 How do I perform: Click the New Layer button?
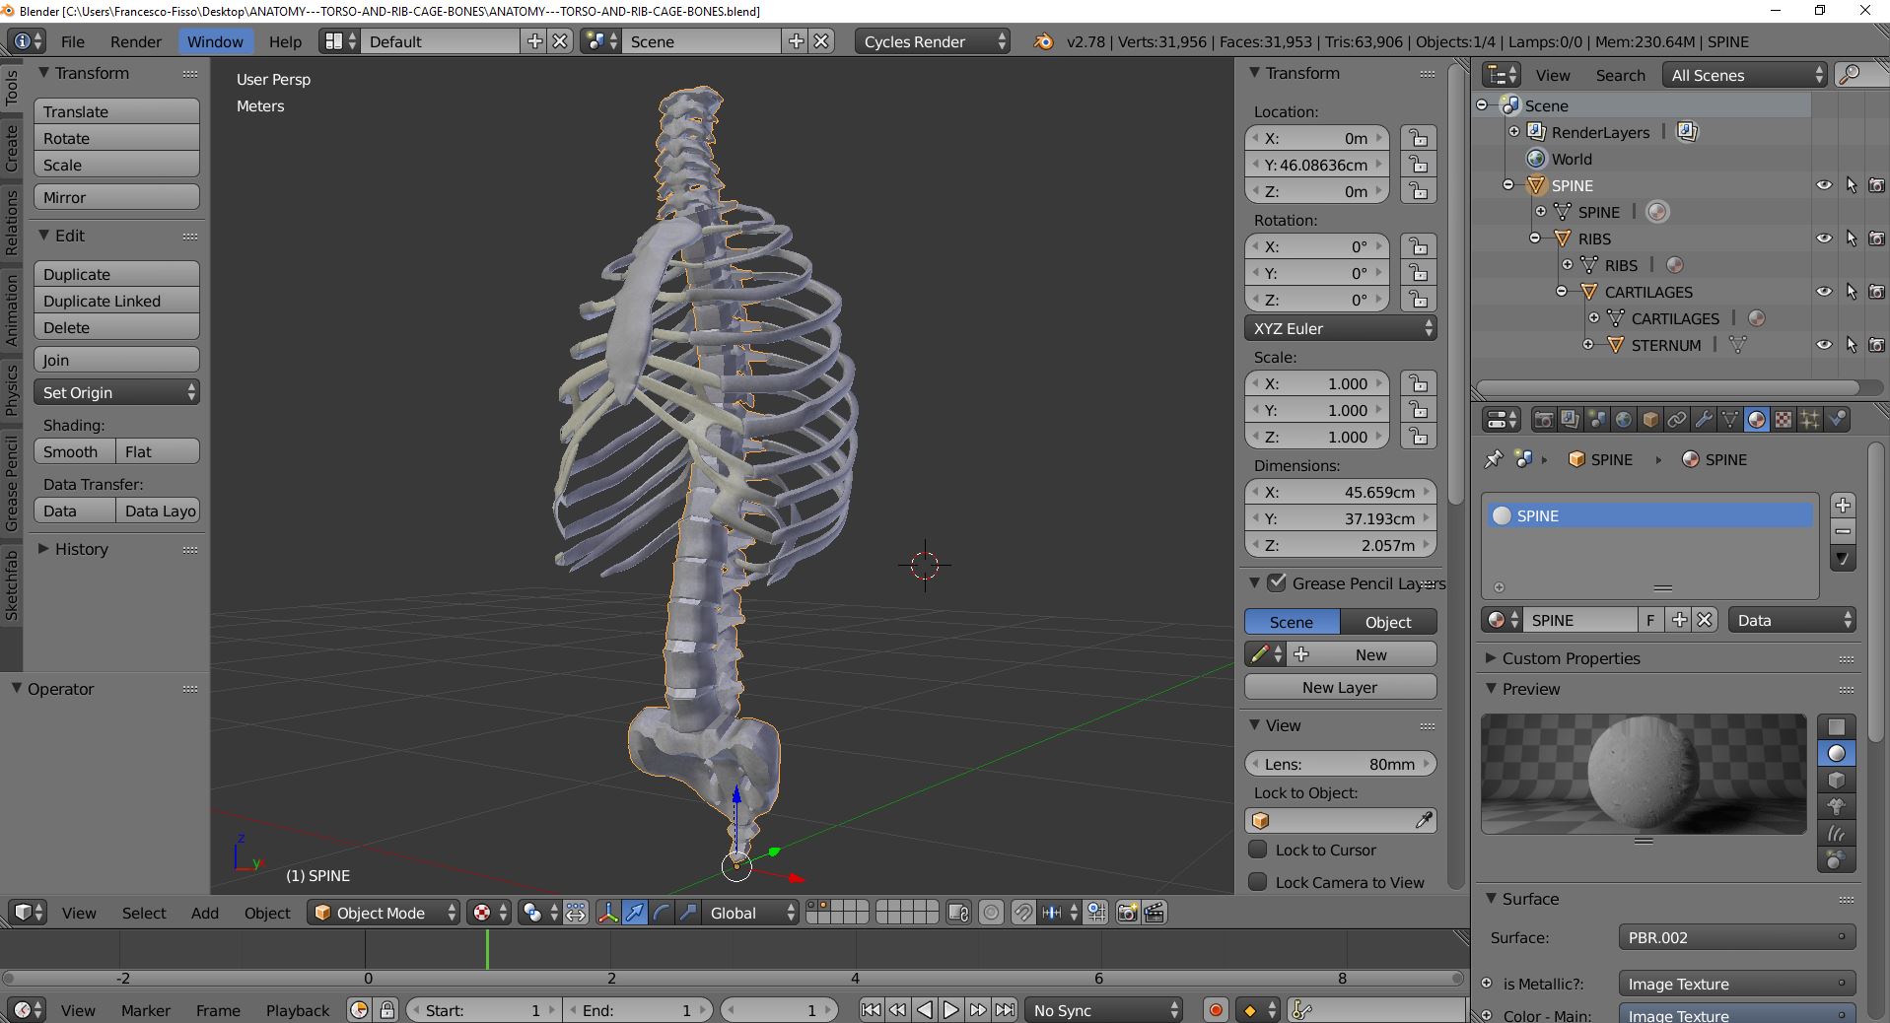[1340, 687]
